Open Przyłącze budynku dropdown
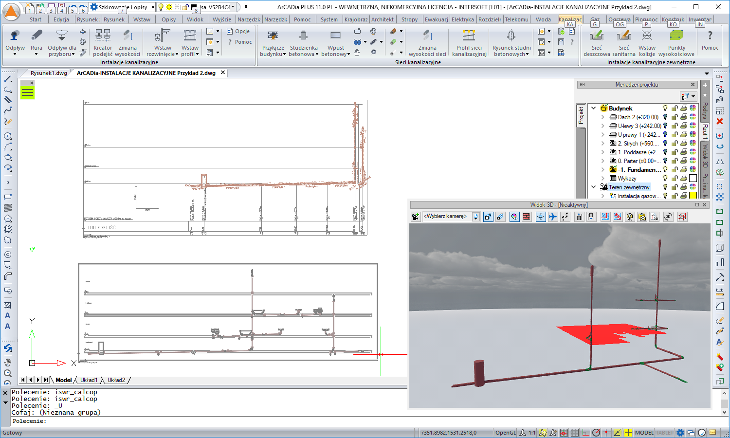 coord(284,54)
